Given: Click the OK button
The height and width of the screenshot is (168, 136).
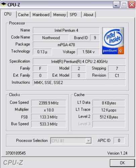Looking at the screenshot, I should [x=122, y=163].
